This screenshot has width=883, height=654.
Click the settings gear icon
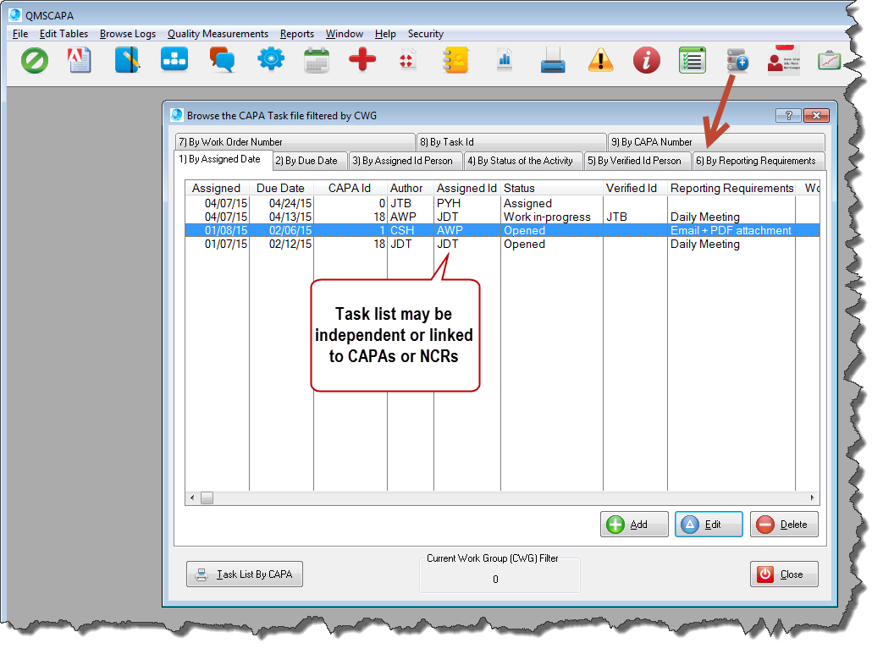(x=270, y=60)
